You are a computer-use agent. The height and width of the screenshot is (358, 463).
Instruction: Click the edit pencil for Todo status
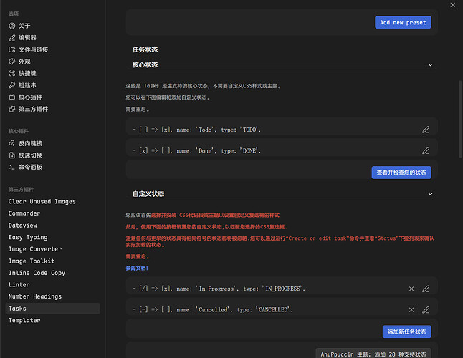(426, 130)
